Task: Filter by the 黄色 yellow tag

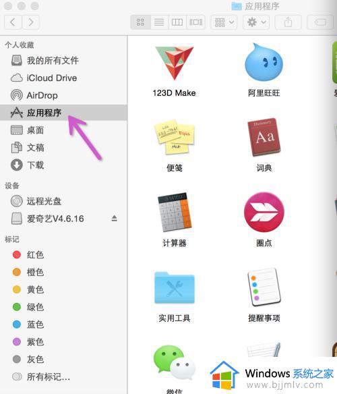Action: (63, 289)
